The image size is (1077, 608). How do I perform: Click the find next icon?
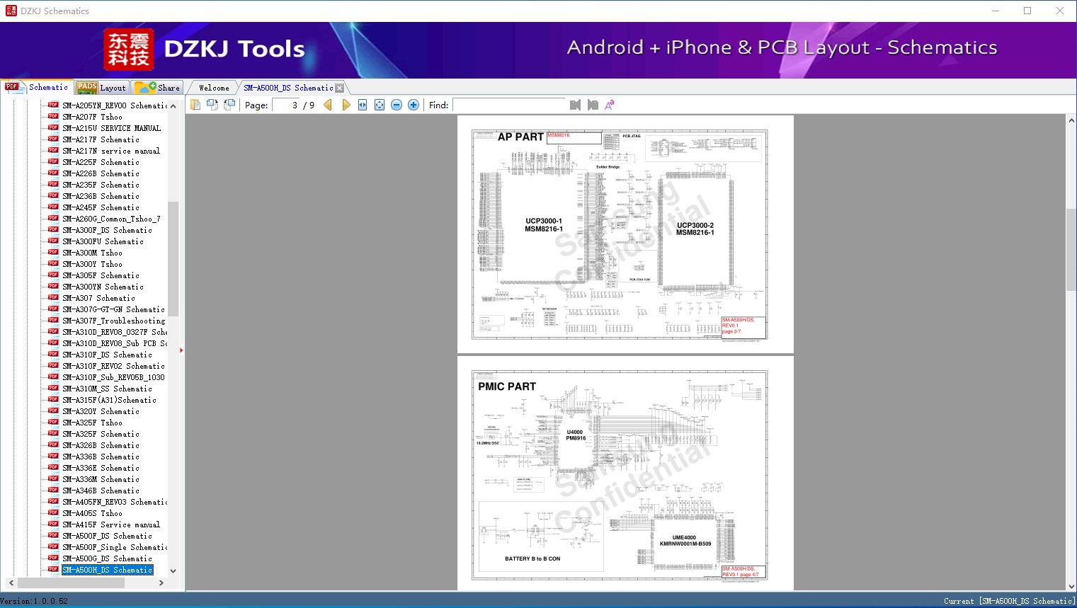pos(593,105)
